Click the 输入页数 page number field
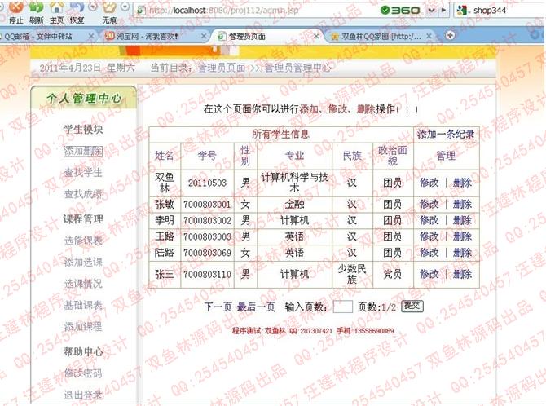546x406 pixels. [x=342, y=307]
